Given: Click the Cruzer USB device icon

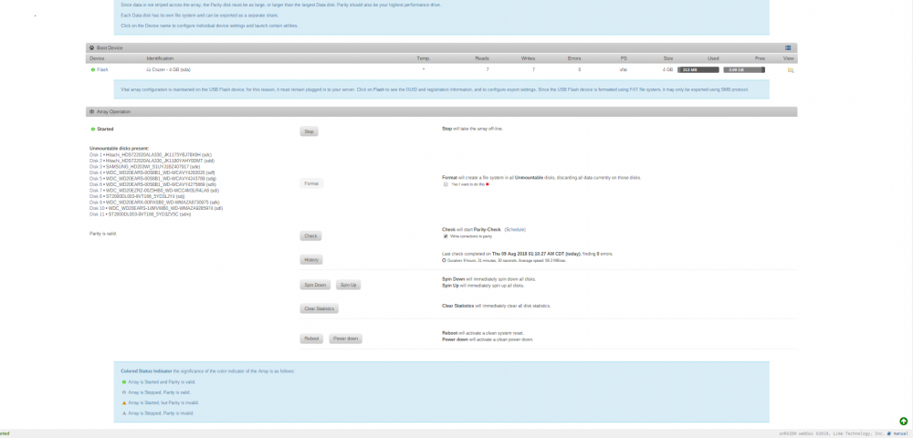Looking at the screenshot, I should 149,69.
